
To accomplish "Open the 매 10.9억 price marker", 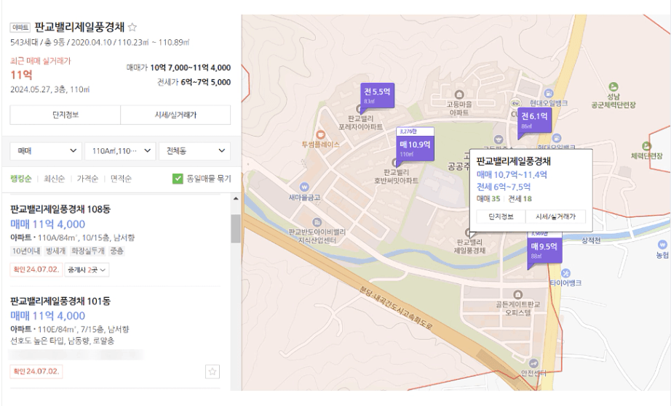I will coord(415,147).
